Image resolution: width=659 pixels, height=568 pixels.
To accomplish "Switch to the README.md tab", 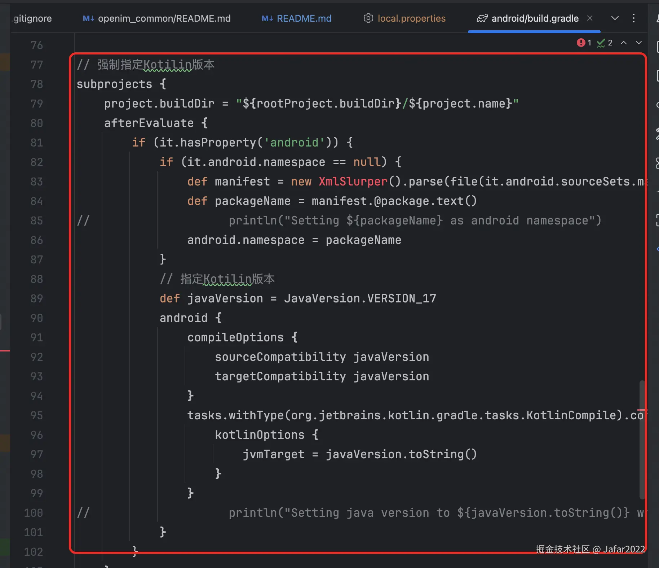I will pyautogui.click(x=296, y=18).
